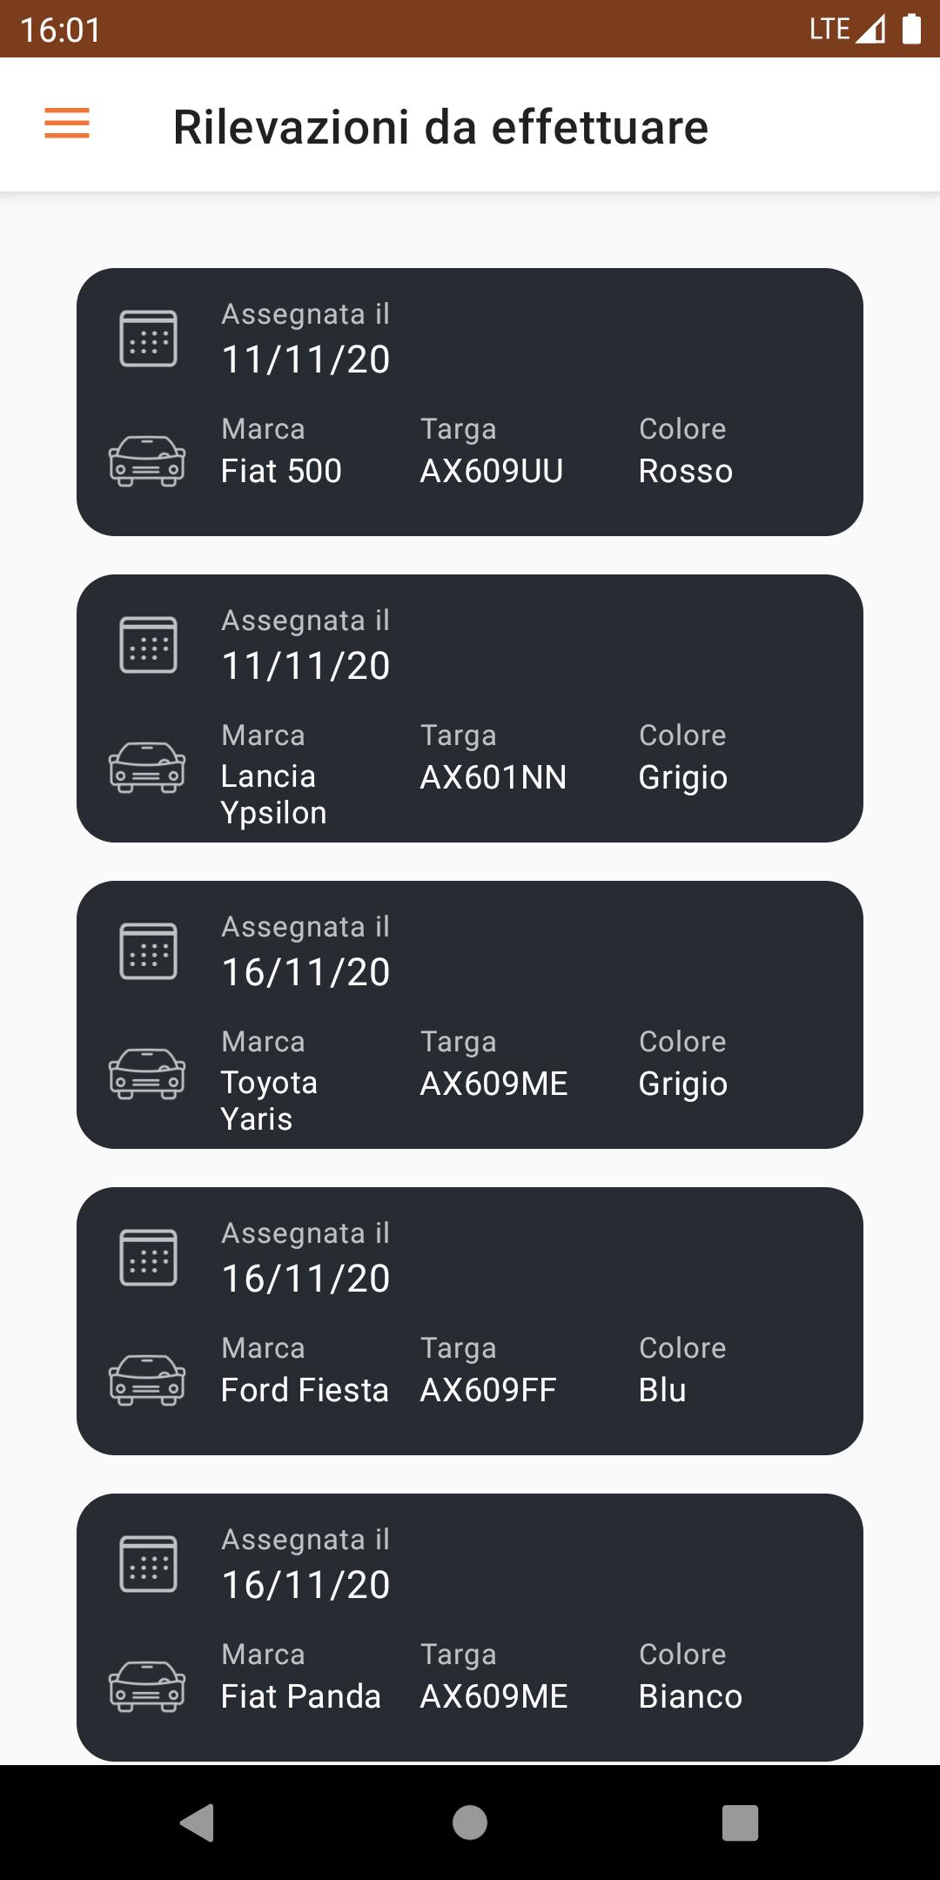
Task: Tap the Blu color value
Action: pyautogui.click(x=662, y=1390)
